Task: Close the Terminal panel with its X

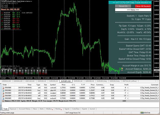Action: pos(1,84)
